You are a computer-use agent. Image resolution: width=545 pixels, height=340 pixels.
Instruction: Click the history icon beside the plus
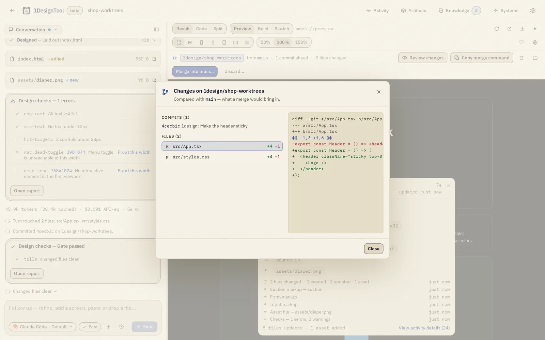click(x=122, y=327)
